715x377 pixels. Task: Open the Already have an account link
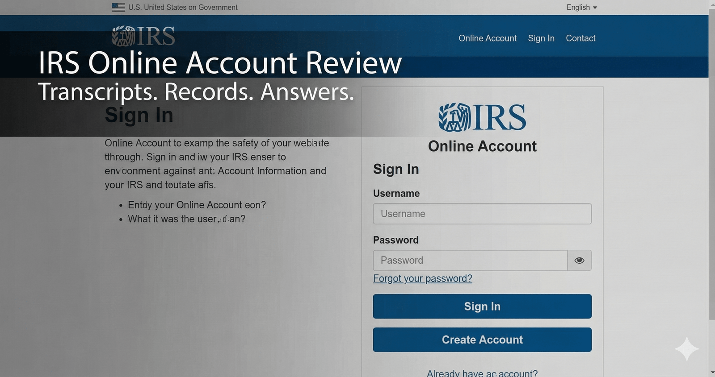pyautogui.click(x=482, y=373)
